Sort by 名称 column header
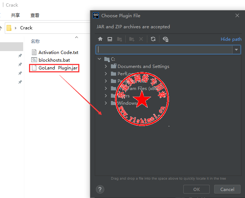The image size is (245, 198). click(35, 41)
